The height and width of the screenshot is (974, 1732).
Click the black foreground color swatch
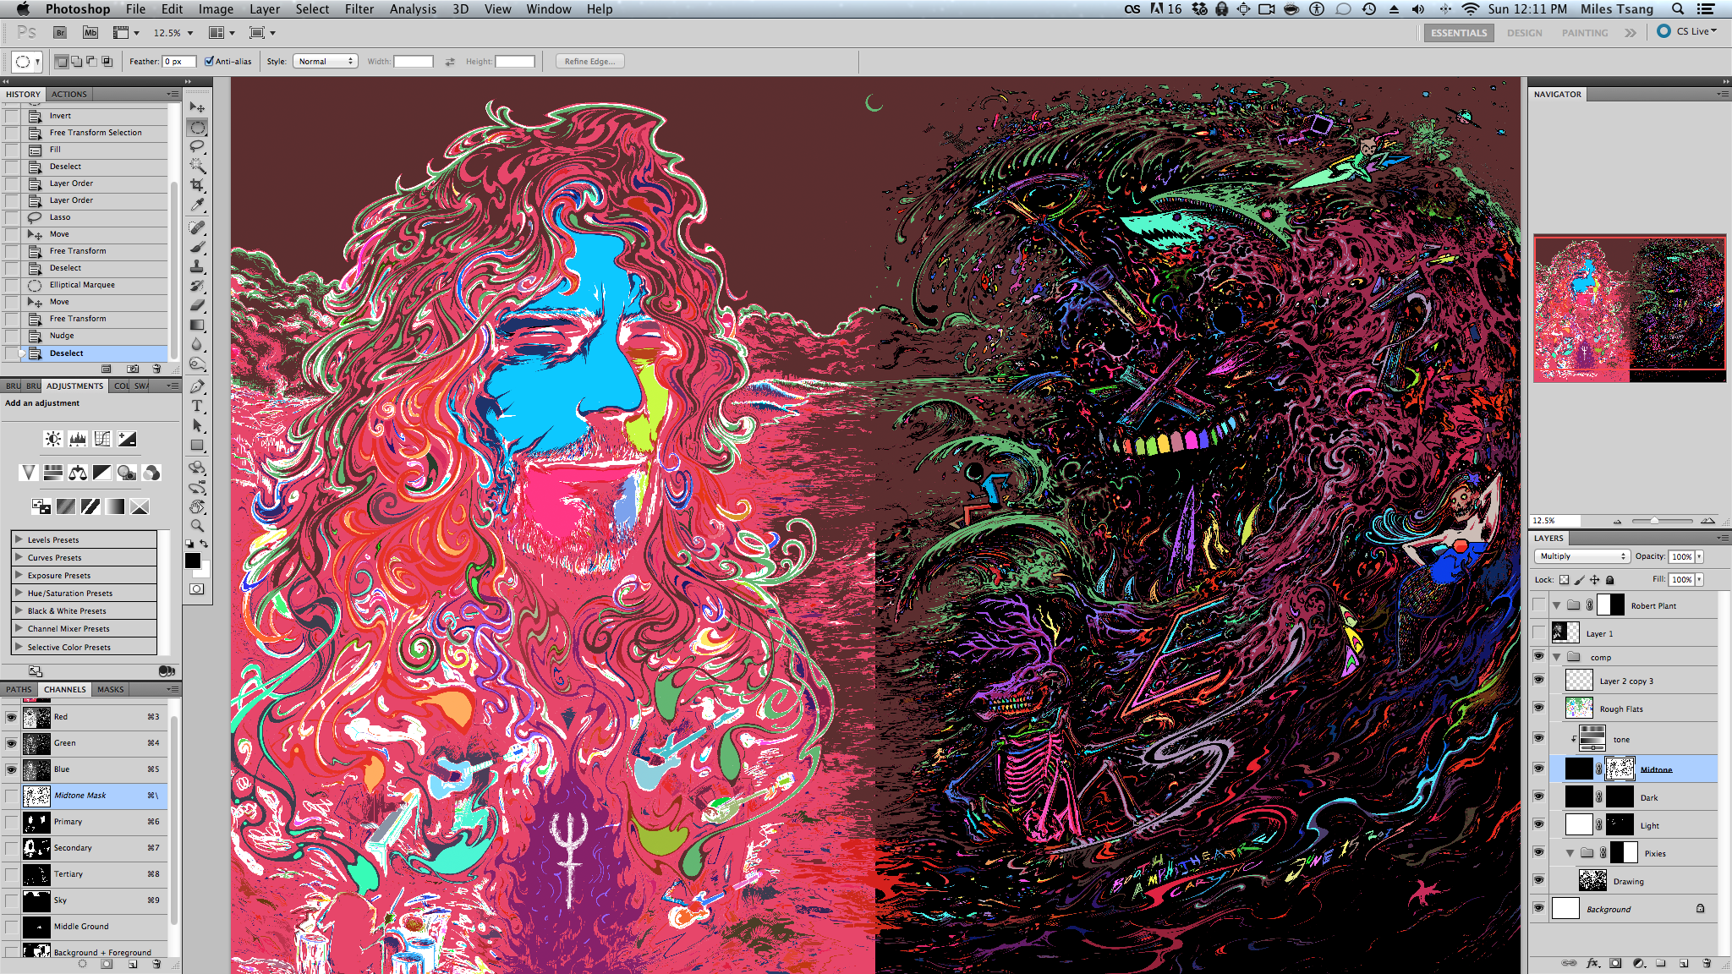[x=192, y=561]
